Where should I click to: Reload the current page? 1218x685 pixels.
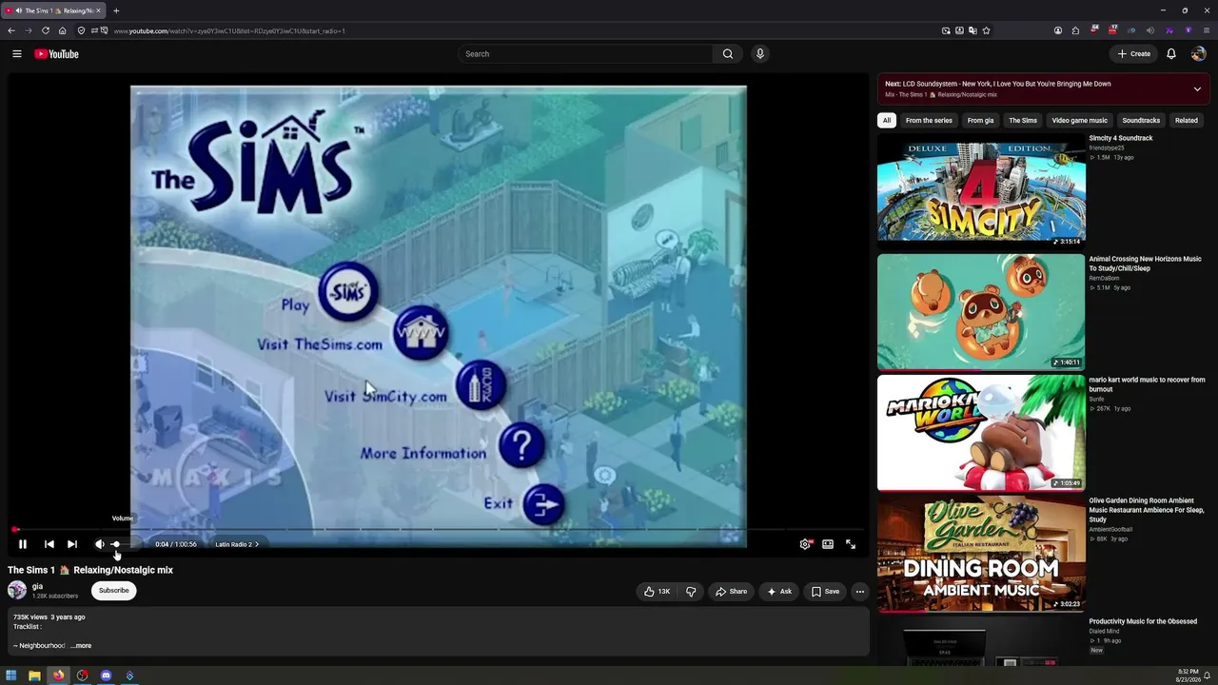(46, 30)
